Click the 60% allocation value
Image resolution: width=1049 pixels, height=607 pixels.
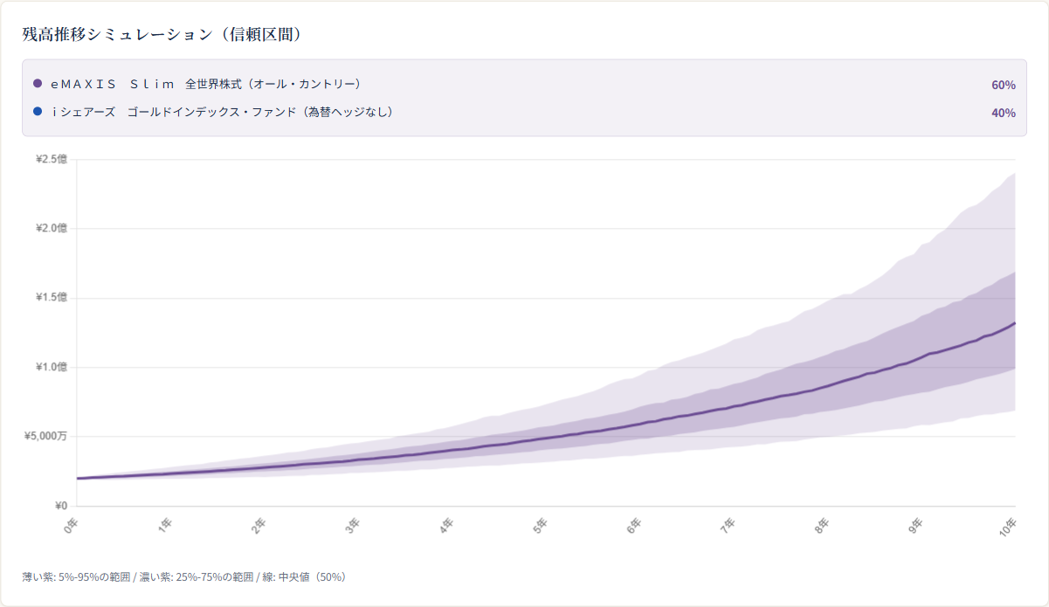click(x=1004, y=85)
